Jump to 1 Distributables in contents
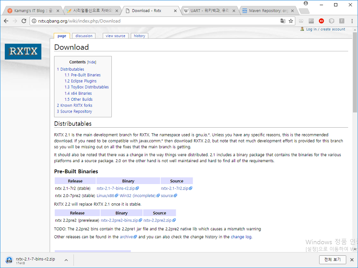This screenshot has height=268, width=358. pos(70,69)
